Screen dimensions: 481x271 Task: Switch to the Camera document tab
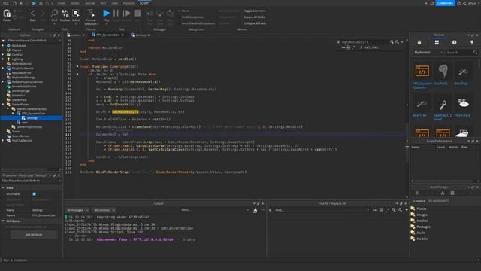75,35
